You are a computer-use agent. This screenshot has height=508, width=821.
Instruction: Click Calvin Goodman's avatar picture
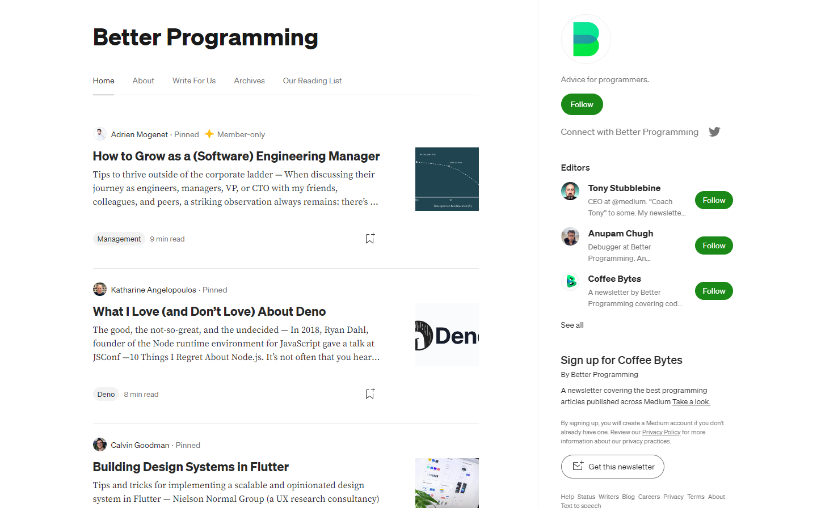[x=100, y=445]
